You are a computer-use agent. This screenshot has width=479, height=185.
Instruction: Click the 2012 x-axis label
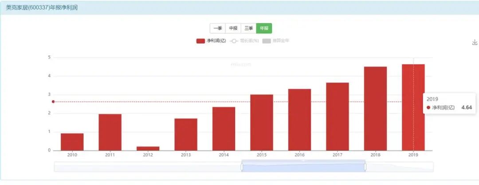click(x=148, y=155)
